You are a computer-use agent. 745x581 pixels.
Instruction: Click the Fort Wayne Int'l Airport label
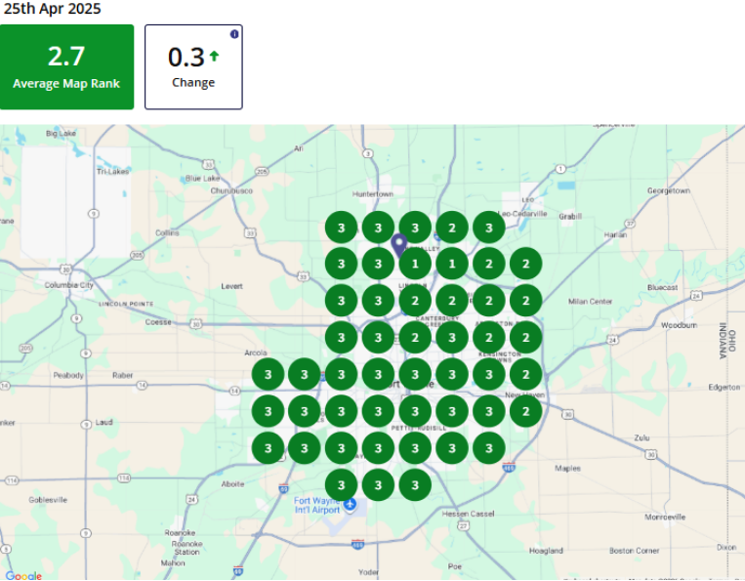(317, 506)
